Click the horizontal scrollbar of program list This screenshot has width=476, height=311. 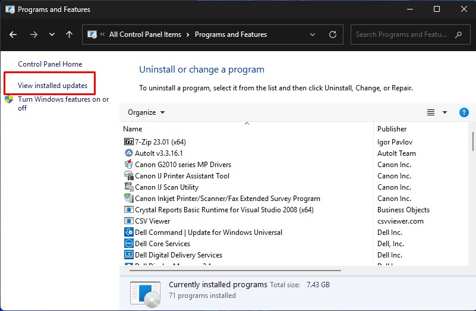235,271
